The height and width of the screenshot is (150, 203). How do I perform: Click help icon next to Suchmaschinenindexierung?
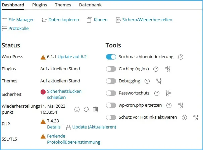pyautogui.click(x=181, y=57)
